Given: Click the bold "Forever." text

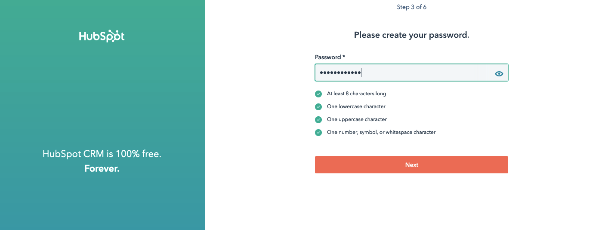Looking at the screenshot, I should (102, 169).
